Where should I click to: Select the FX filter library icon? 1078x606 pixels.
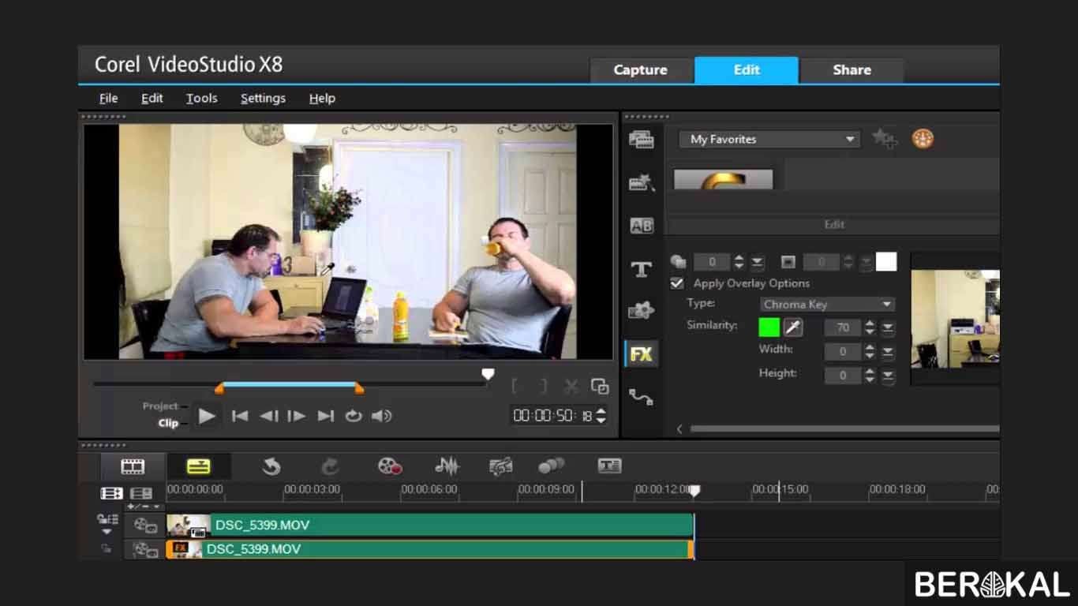tap(641, 354)
